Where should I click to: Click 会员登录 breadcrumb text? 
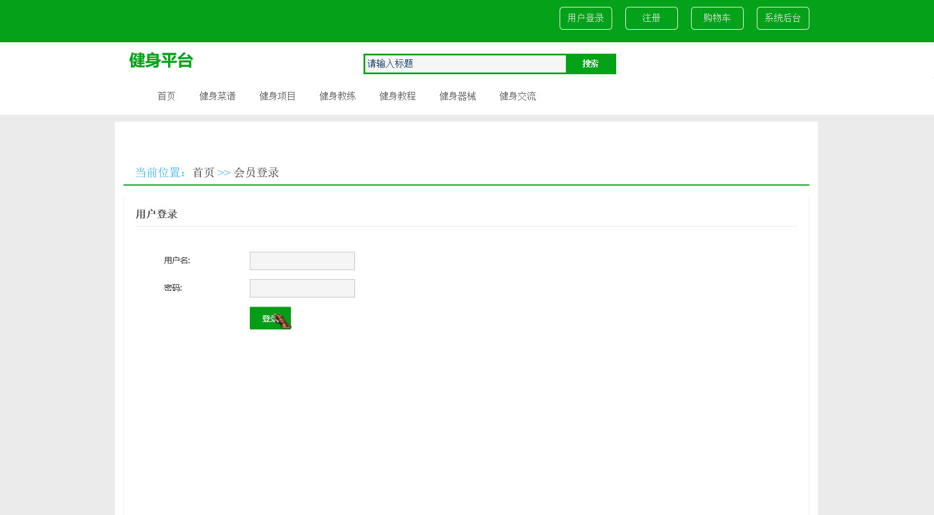[257, 172]
